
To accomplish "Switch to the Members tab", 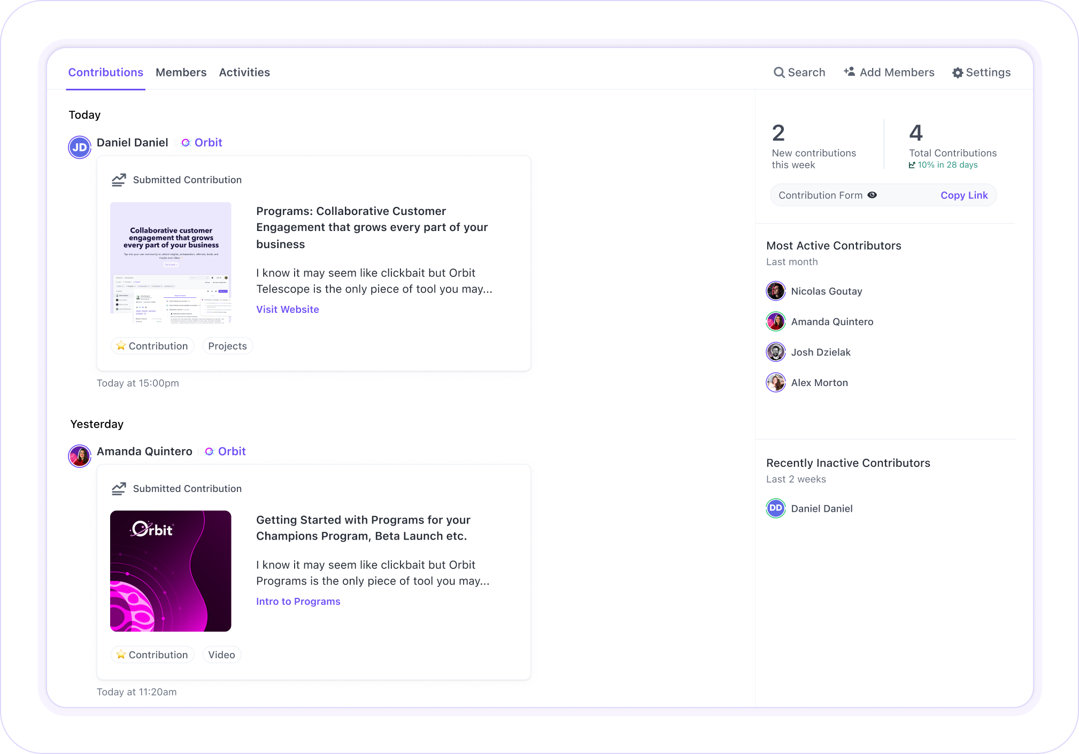I will pos(181,73).
